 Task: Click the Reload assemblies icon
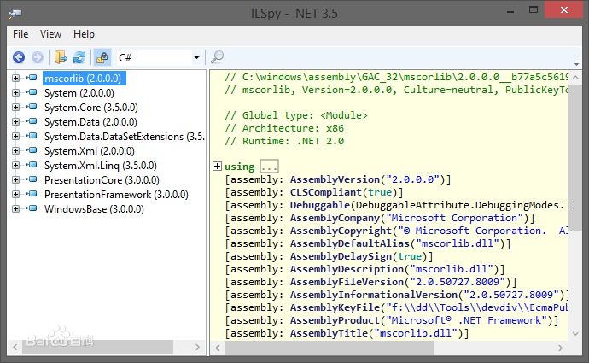click(79, 57)
